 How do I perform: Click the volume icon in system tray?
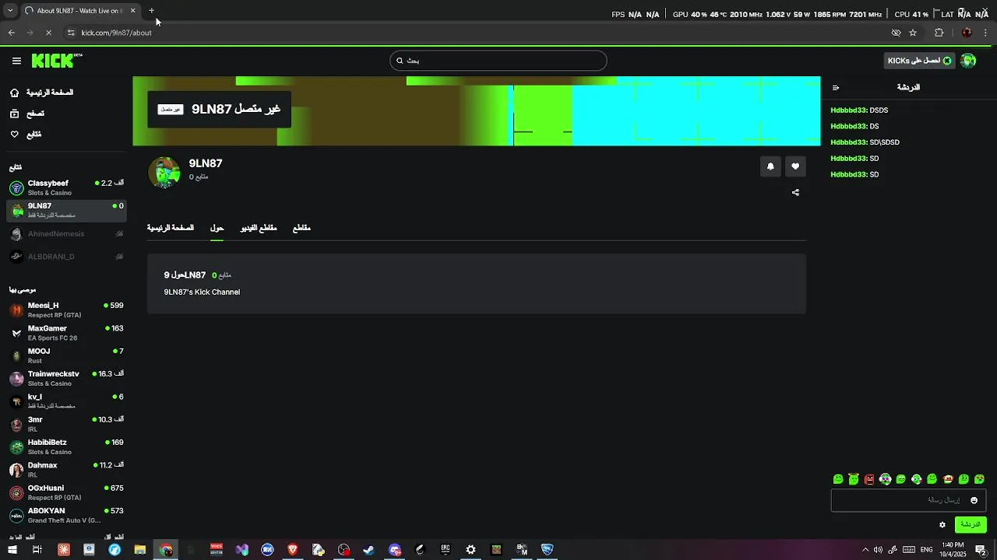tap(878, 550)
